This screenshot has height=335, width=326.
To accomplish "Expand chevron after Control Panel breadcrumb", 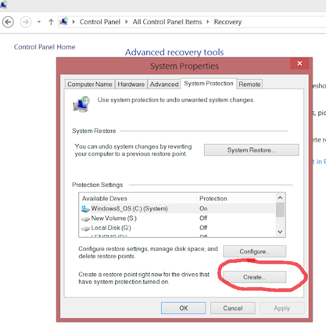I will [x=127, y=22].
